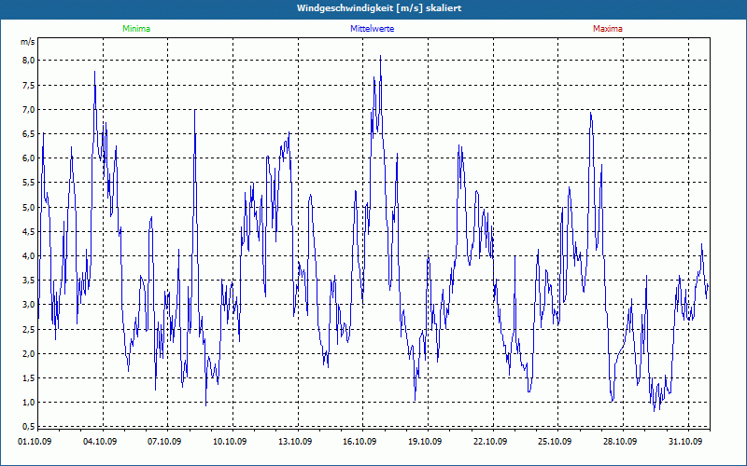Viewport: 747px width, 466px height.
Task: Click the 5,0 y-axis value
Action: (x=28, y=207)
